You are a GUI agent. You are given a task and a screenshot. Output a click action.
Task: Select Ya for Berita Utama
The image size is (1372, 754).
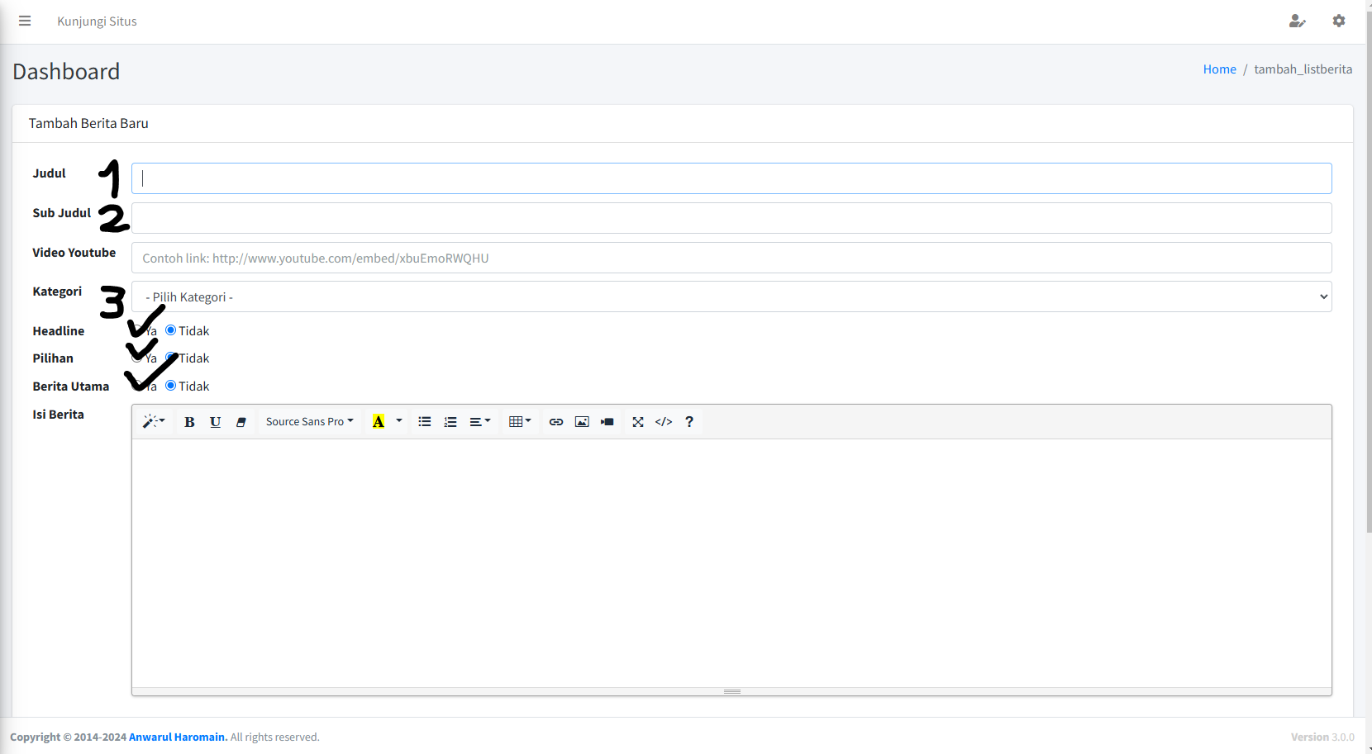pos(137,386)
